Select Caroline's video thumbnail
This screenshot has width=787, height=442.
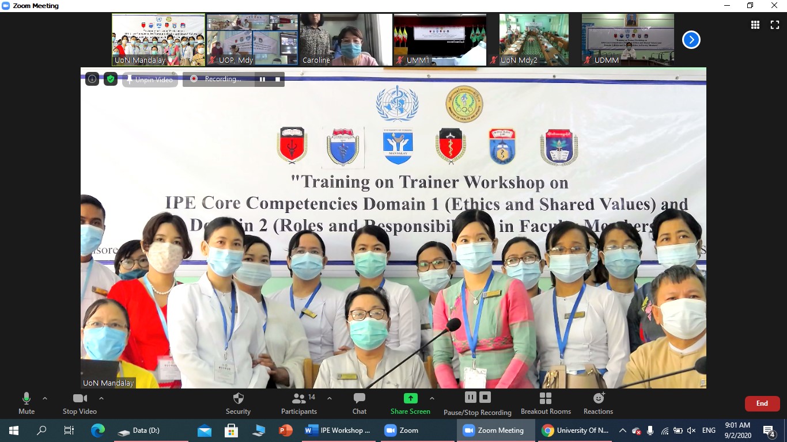(346, 40)
